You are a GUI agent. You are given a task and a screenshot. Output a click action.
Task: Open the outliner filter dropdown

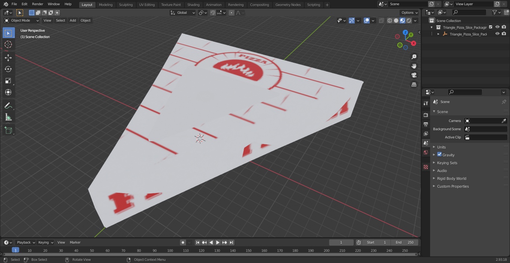(x=496, y=12)
